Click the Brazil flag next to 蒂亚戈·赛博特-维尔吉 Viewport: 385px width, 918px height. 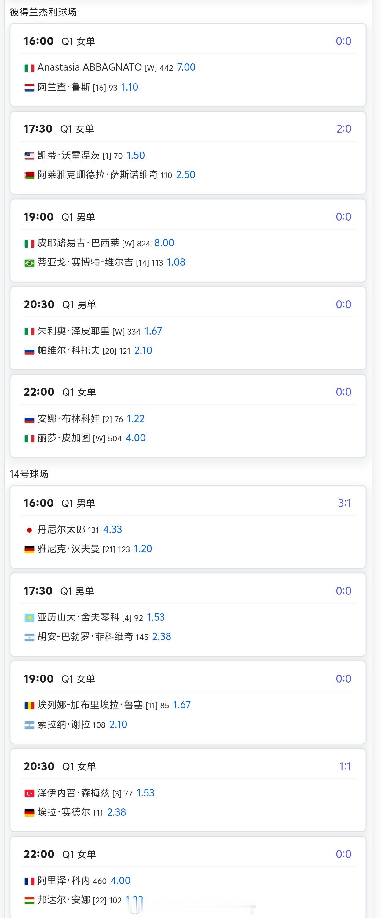coord(29,263)
